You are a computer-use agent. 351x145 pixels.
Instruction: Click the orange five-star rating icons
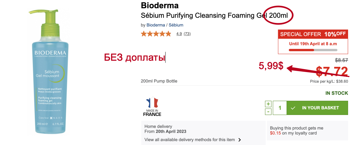156,34
